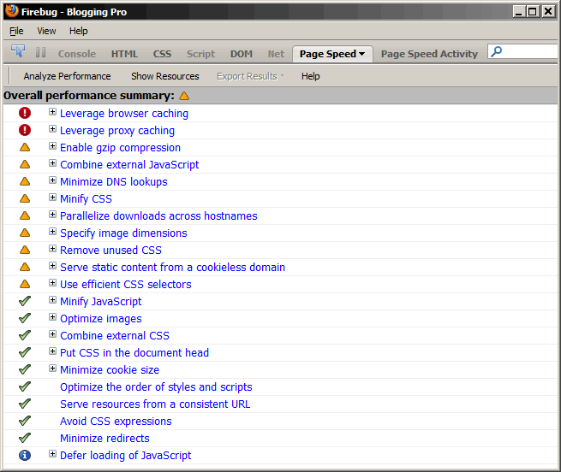Click blue info icon beside Defer loading of JavaScript
The width and height of the screenshot is (561, 472).
[25, 455]
